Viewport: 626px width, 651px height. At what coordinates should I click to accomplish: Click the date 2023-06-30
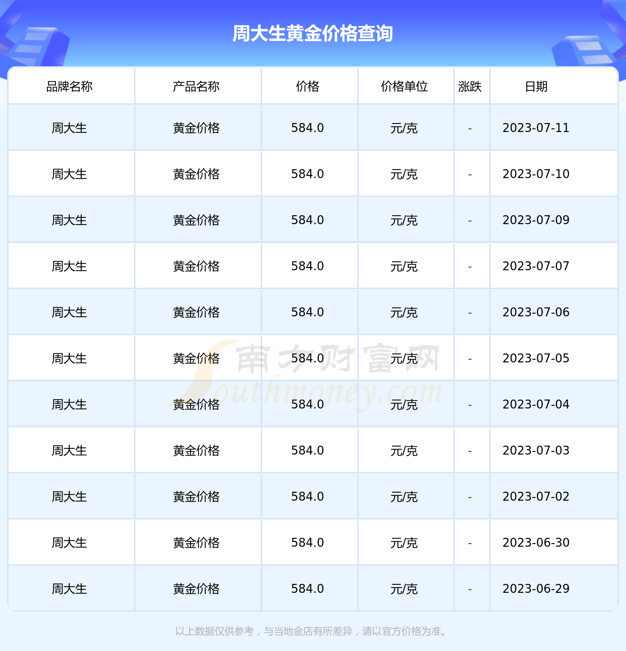point(536,543)
